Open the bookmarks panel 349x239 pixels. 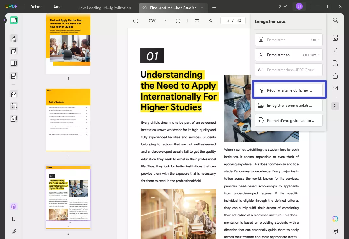coord(13,219)
